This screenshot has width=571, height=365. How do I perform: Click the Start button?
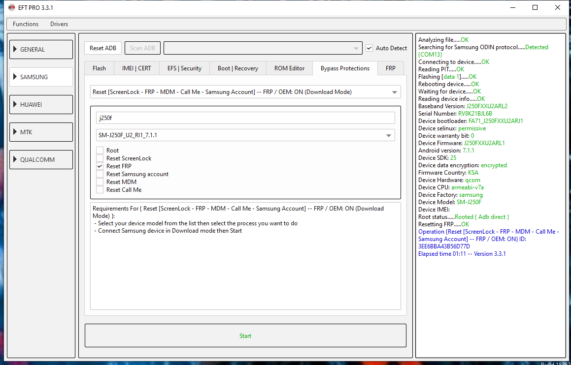click(245, 335)
